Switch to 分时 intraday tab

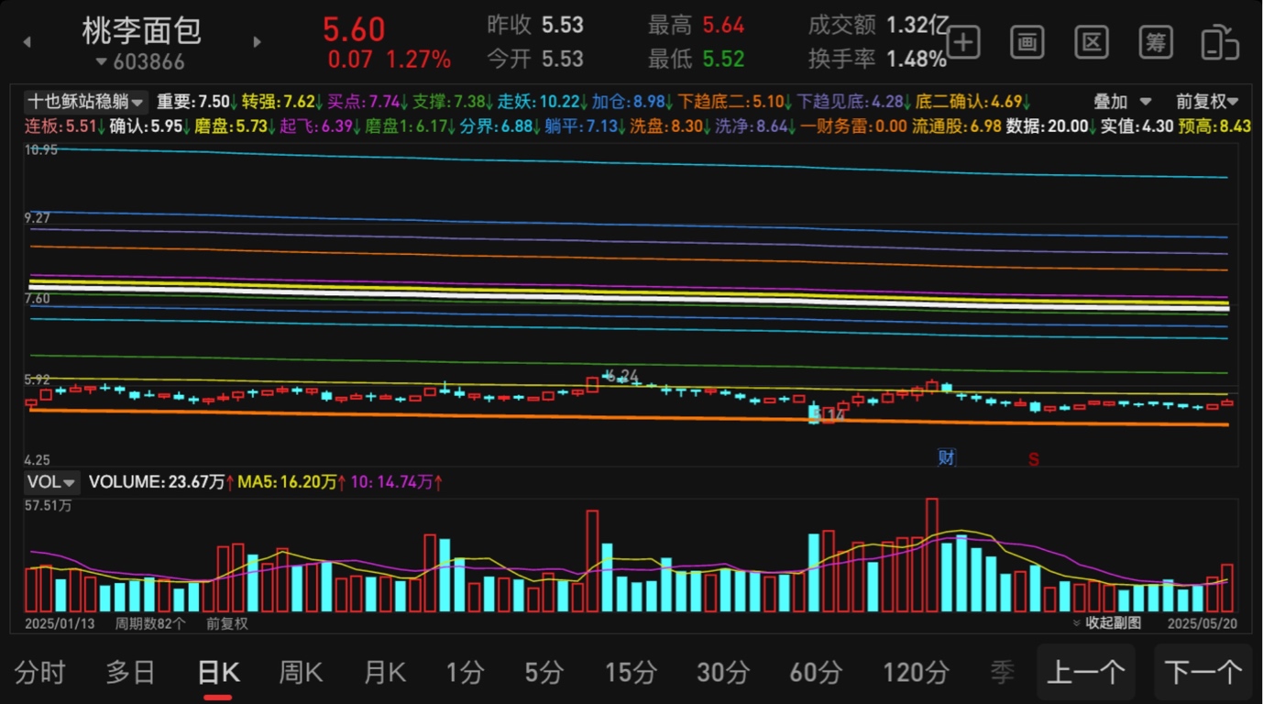tap(40, 673)
